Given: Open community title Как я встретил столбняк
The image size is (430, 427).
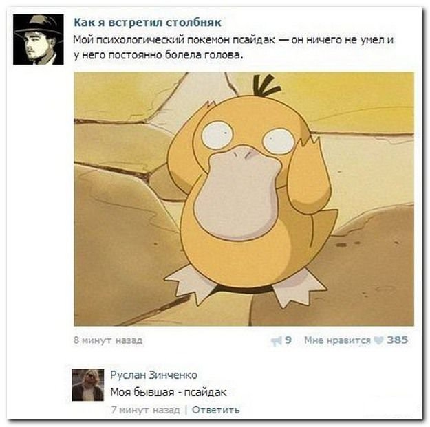Looking at the screenshot, I should (147, 23).
